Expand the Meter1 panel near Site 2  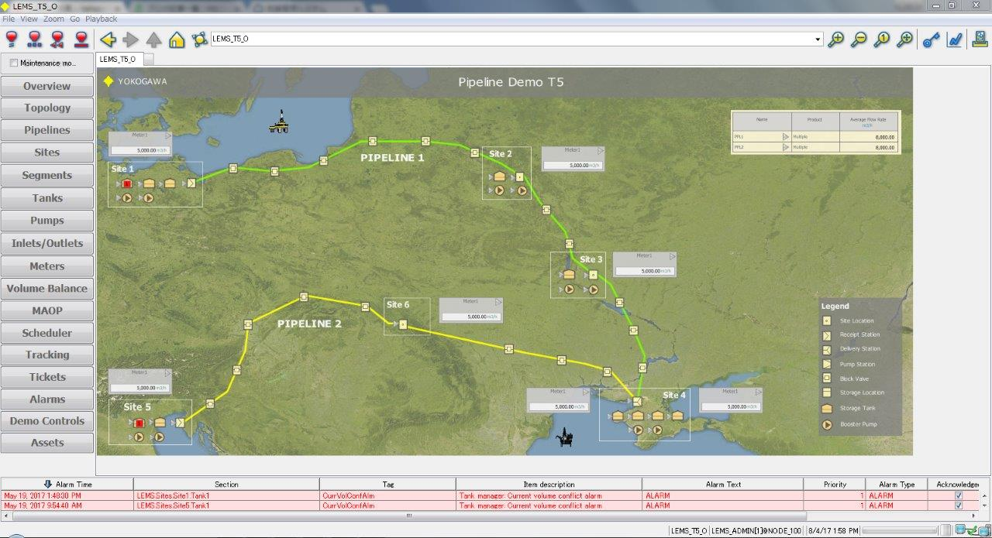coord(601,151)
